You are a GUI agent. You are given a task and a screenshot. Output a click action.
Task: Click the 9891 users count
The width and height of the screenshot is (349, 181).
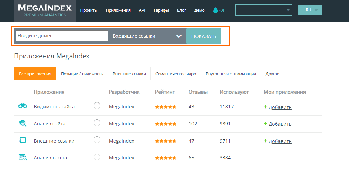click(x=225, y=124)
